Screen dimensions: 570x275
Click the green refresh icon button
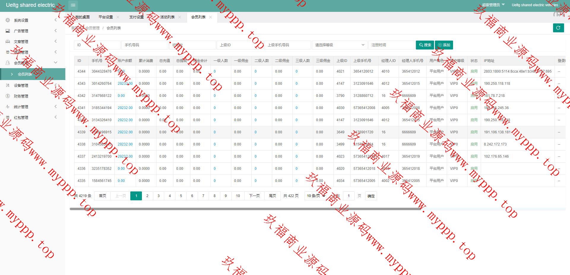pyautogui.click(x=558, y=28)
